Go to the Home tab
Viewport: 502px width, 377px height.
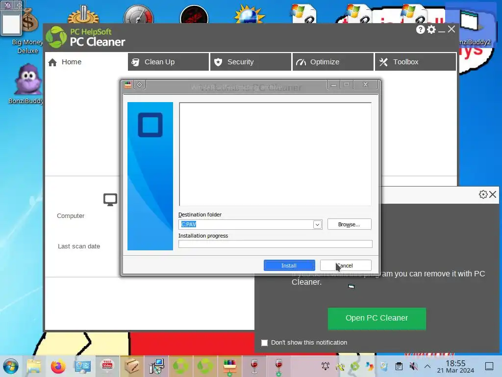86,62
